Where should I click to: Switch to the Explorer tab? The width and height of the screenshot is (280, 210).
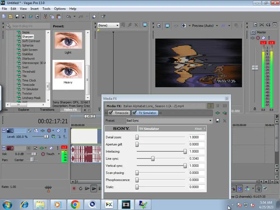point(24,110)
